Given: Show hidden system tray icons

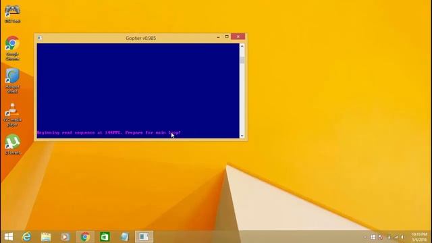Looking at the screenshot, I should click(365, 237).
